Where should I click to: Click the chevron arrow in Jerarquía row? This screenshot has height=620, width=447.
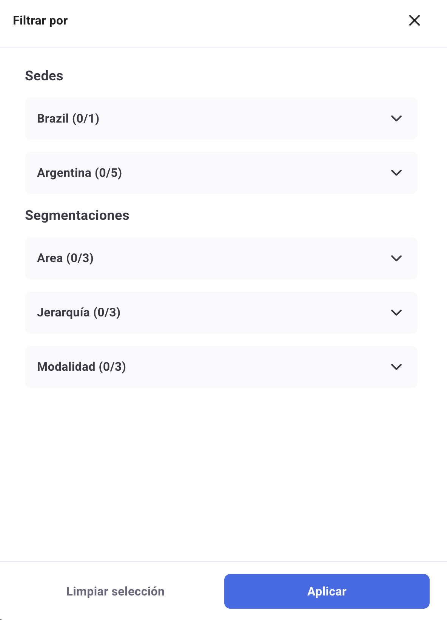(396, 313)
